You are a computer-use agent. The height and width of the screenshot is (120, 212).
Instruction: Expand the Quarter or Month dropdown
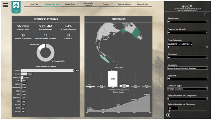tap(187, 32)
